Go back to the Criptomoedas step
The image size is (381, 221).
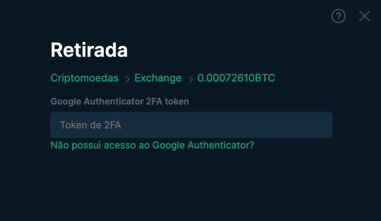85,78
